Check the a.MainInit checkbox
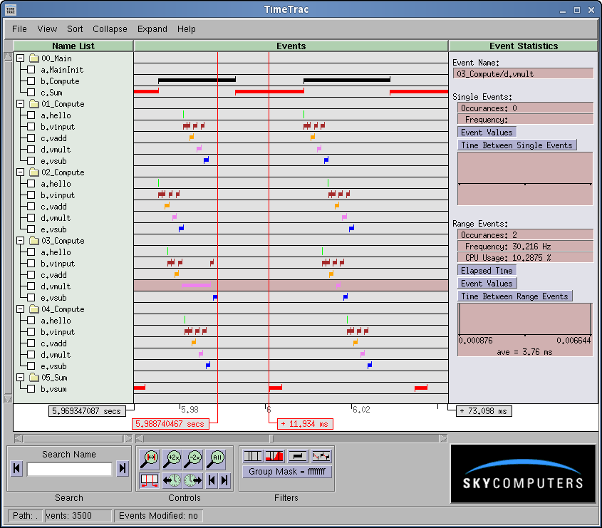 pos(31,70)
